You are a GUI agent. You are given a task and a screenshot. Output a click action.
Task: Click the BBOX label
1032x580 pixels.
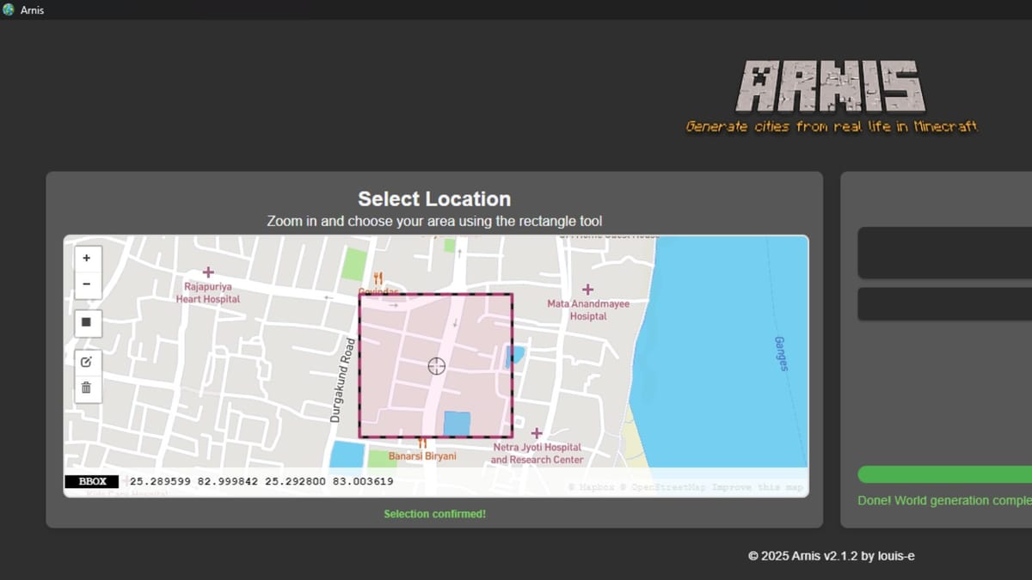point(91,481)
